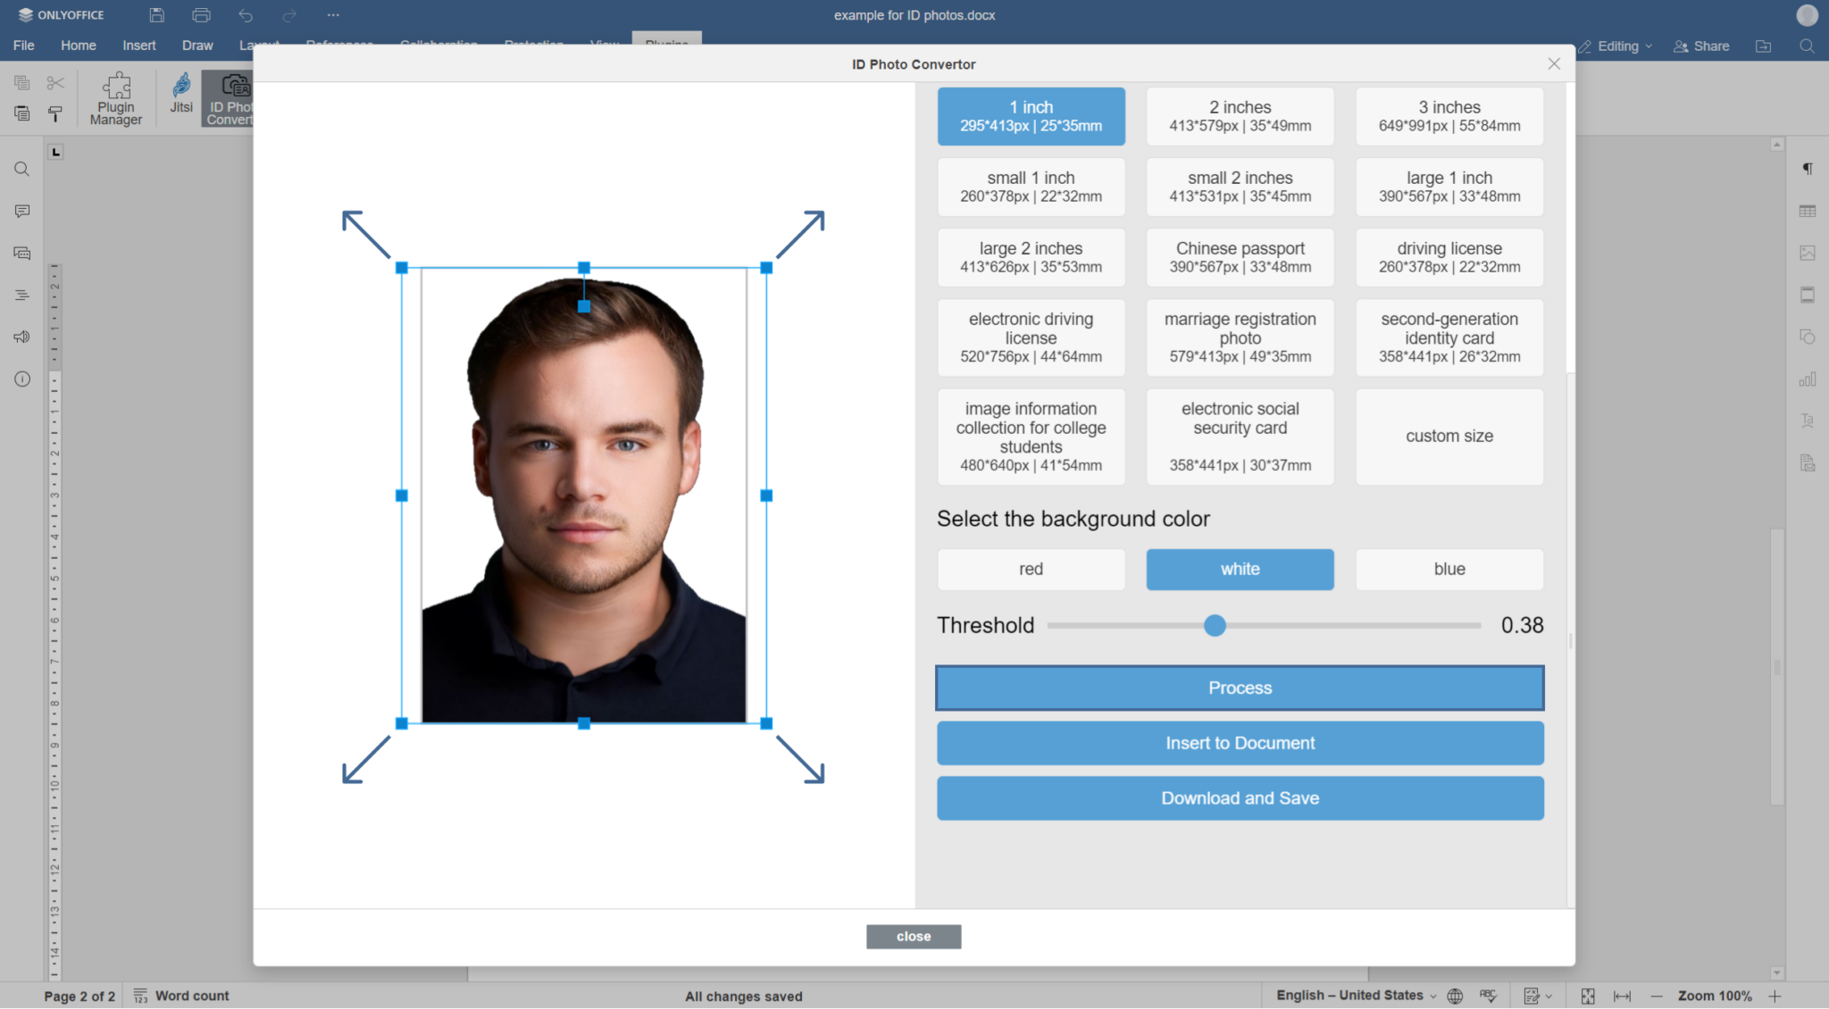
Task: Open the Plugin Manager
Action: 115,97
